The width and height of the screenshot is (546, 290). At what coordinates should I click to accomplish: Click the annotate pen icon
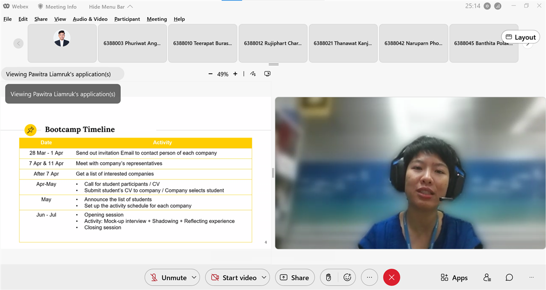click(253, 74)
